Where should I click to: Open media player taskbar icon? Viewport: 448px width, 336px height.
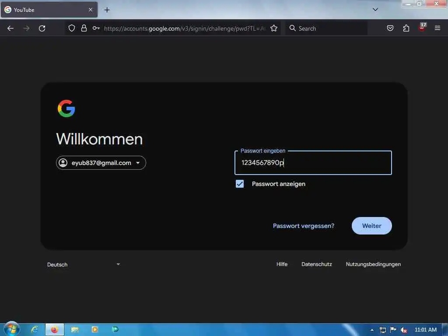pyautogui.click(x=94, y=329)
